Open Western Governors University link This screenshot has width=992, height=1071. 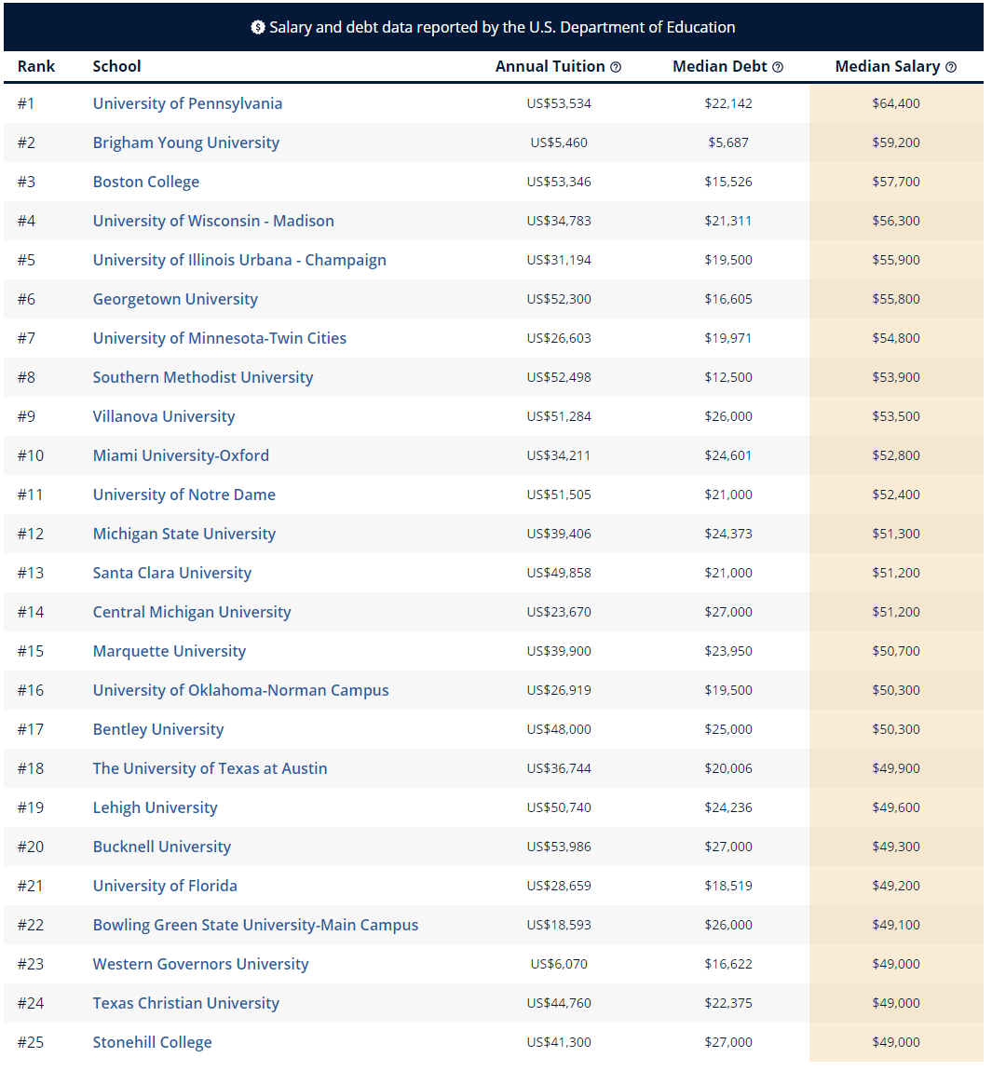point(201,964)
